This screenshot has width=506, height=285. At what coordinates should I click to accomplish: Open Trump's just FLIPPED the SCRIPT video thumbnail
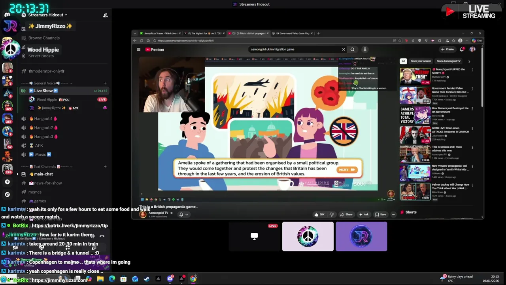click(x=415, y=76)
